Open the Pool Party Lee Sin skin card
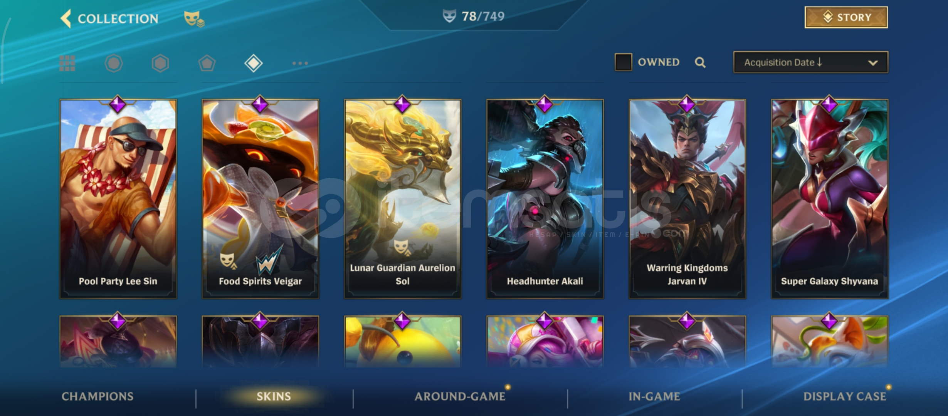948x416 pixels. (x=118, y=199)
